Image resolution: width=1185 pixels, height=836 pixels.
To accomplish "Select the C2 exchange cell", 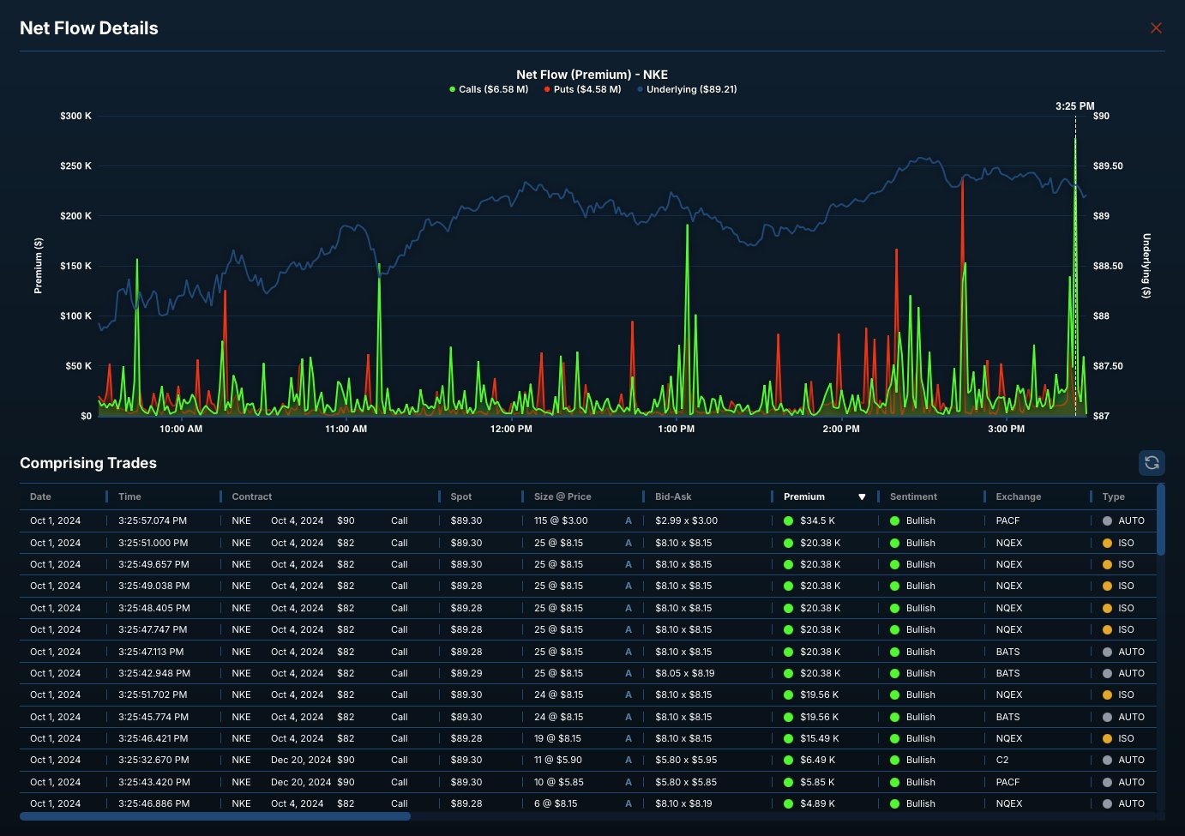I will click(1002, 760).
